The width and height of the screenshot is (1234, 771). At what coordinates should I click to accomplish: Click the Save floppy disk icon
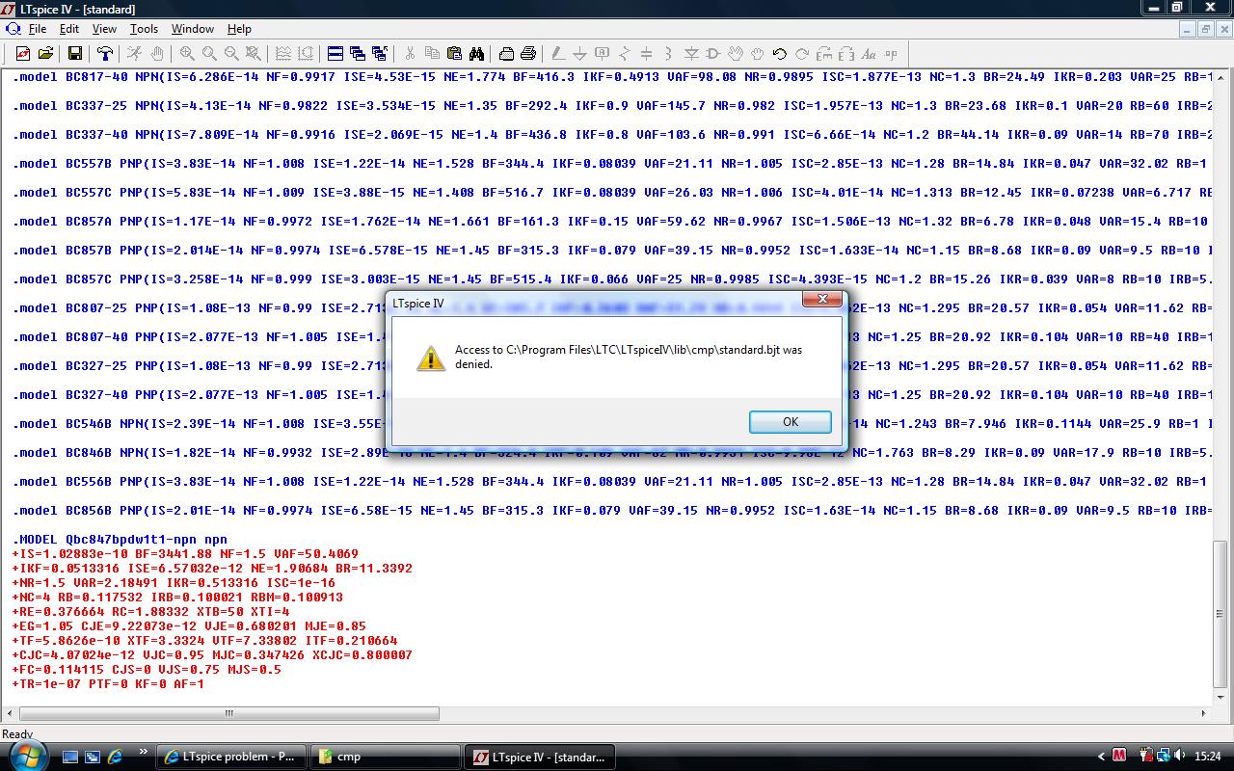tap(74, 54)
